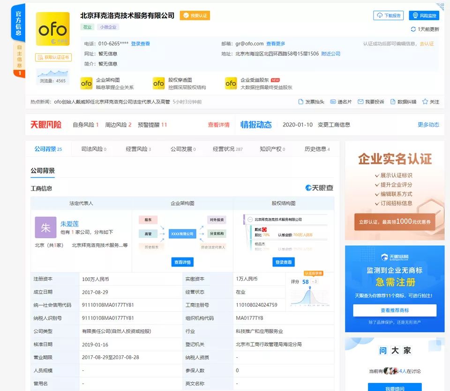Viewport: 450px width, 391px height.
Task: Click the 关注 star icon to follow
Action: click(x=425, y=102)
